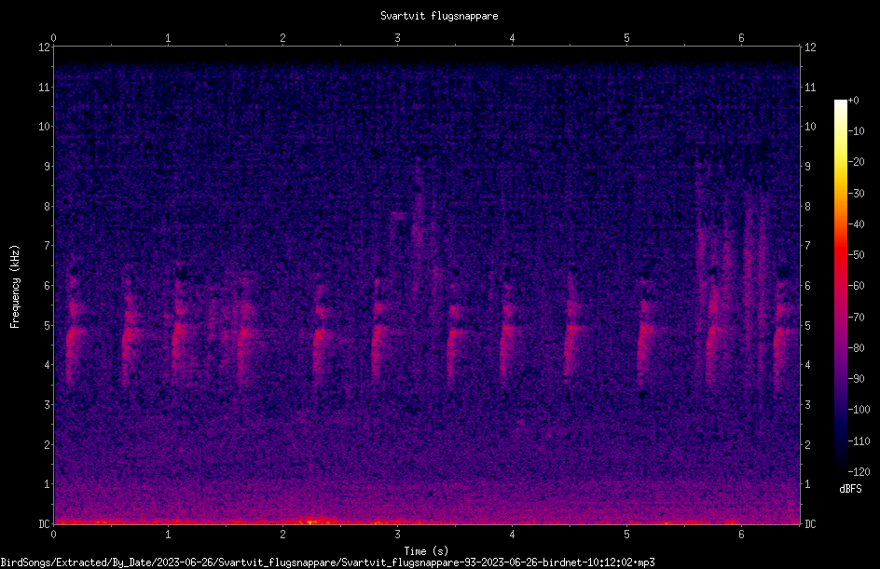The width and height of the screenshot is (880, 569).
Task: Click the "DC" label on the right frequency axis
Action: tap(810, 523)
